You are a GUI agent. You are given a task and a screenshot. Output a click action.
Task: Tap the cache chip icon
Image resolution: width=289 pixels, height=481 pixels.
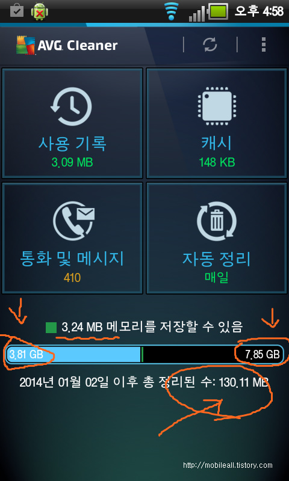click(217, 106)
